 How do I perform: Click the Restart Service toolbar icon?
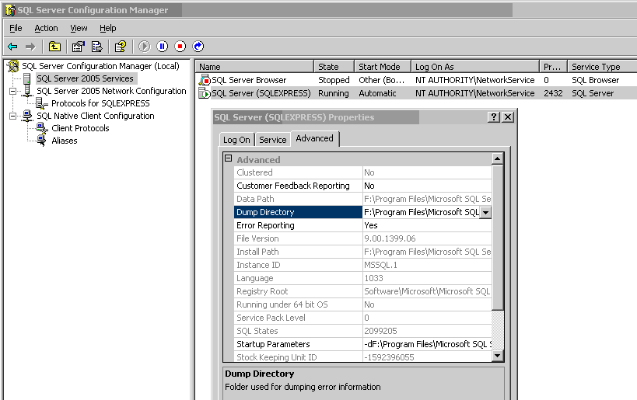tap(198, 47)
